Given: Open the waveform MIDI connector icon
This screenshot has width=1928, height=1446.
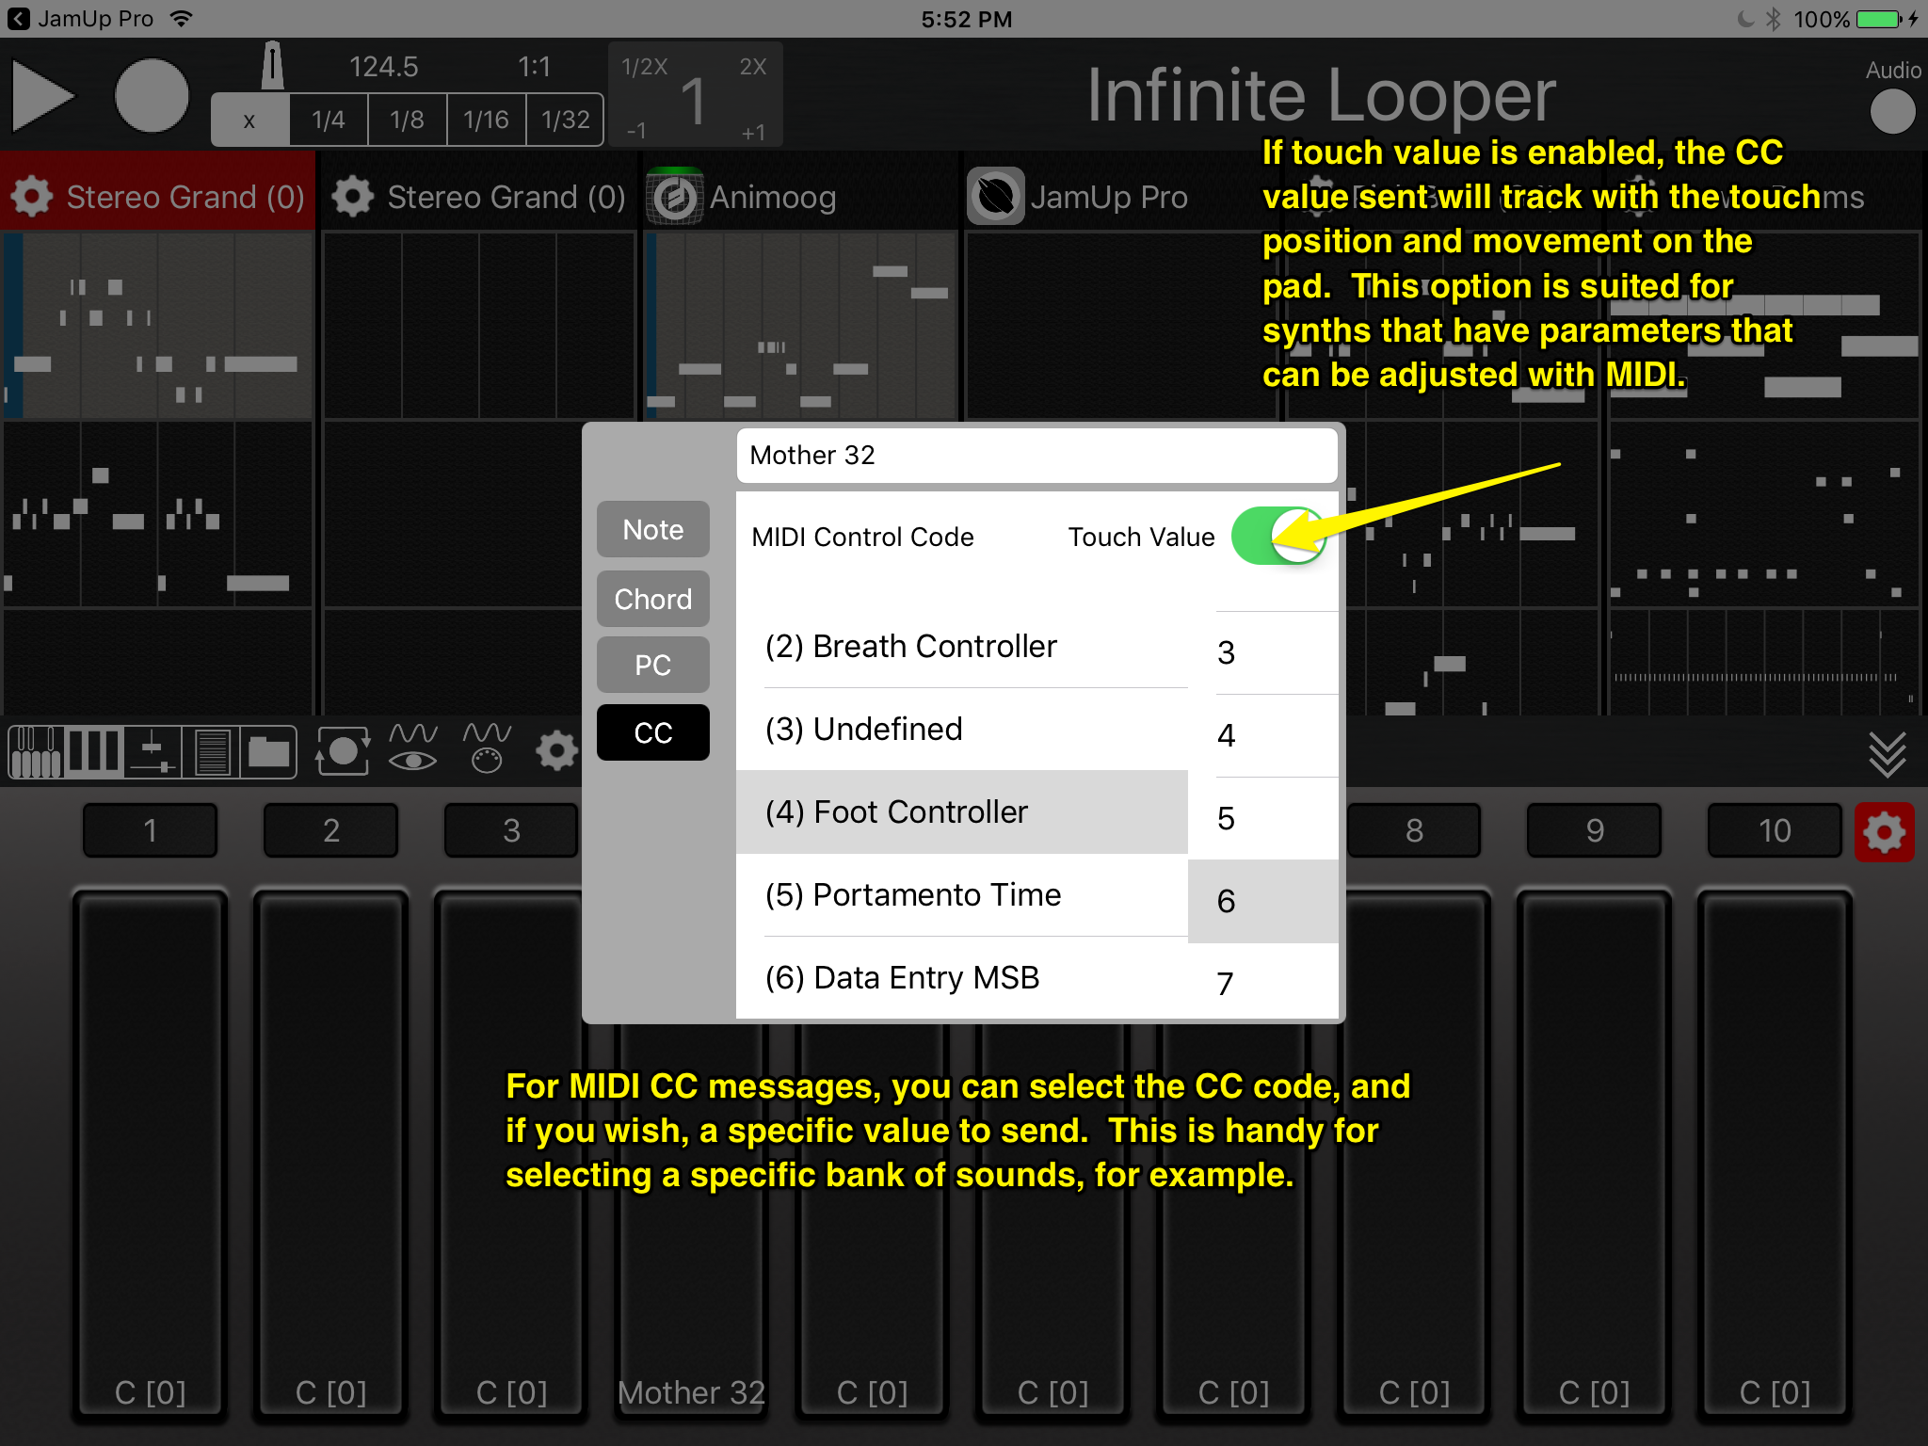Looking at the screenshot, I should [487, 748].
